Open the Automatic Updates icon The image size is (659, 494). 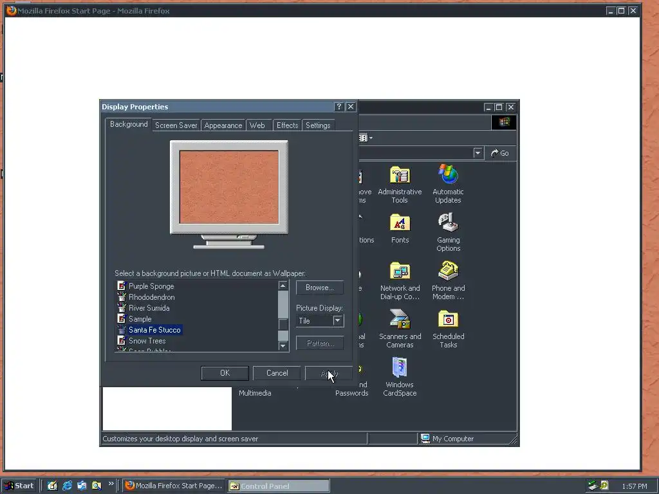448,174
